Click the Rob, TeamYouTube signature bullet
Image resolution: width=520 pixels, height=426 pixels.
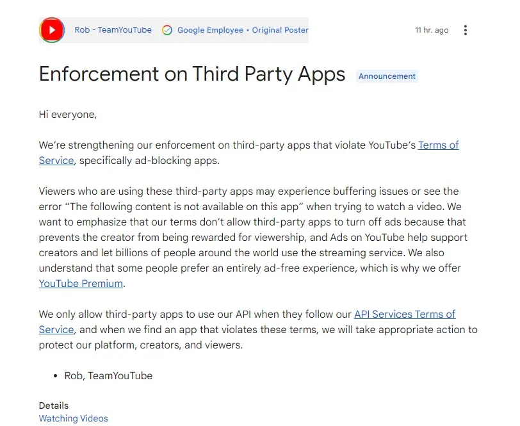point(108,375)
